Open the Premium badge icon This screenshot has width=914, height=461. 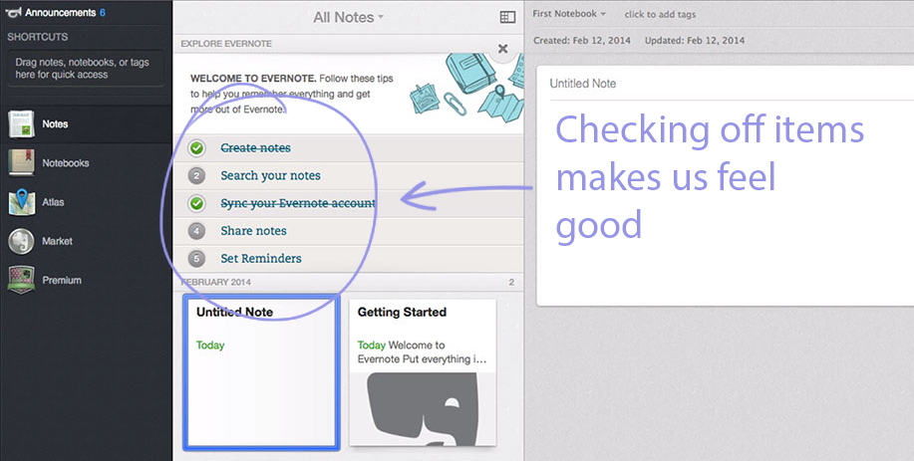21,280
